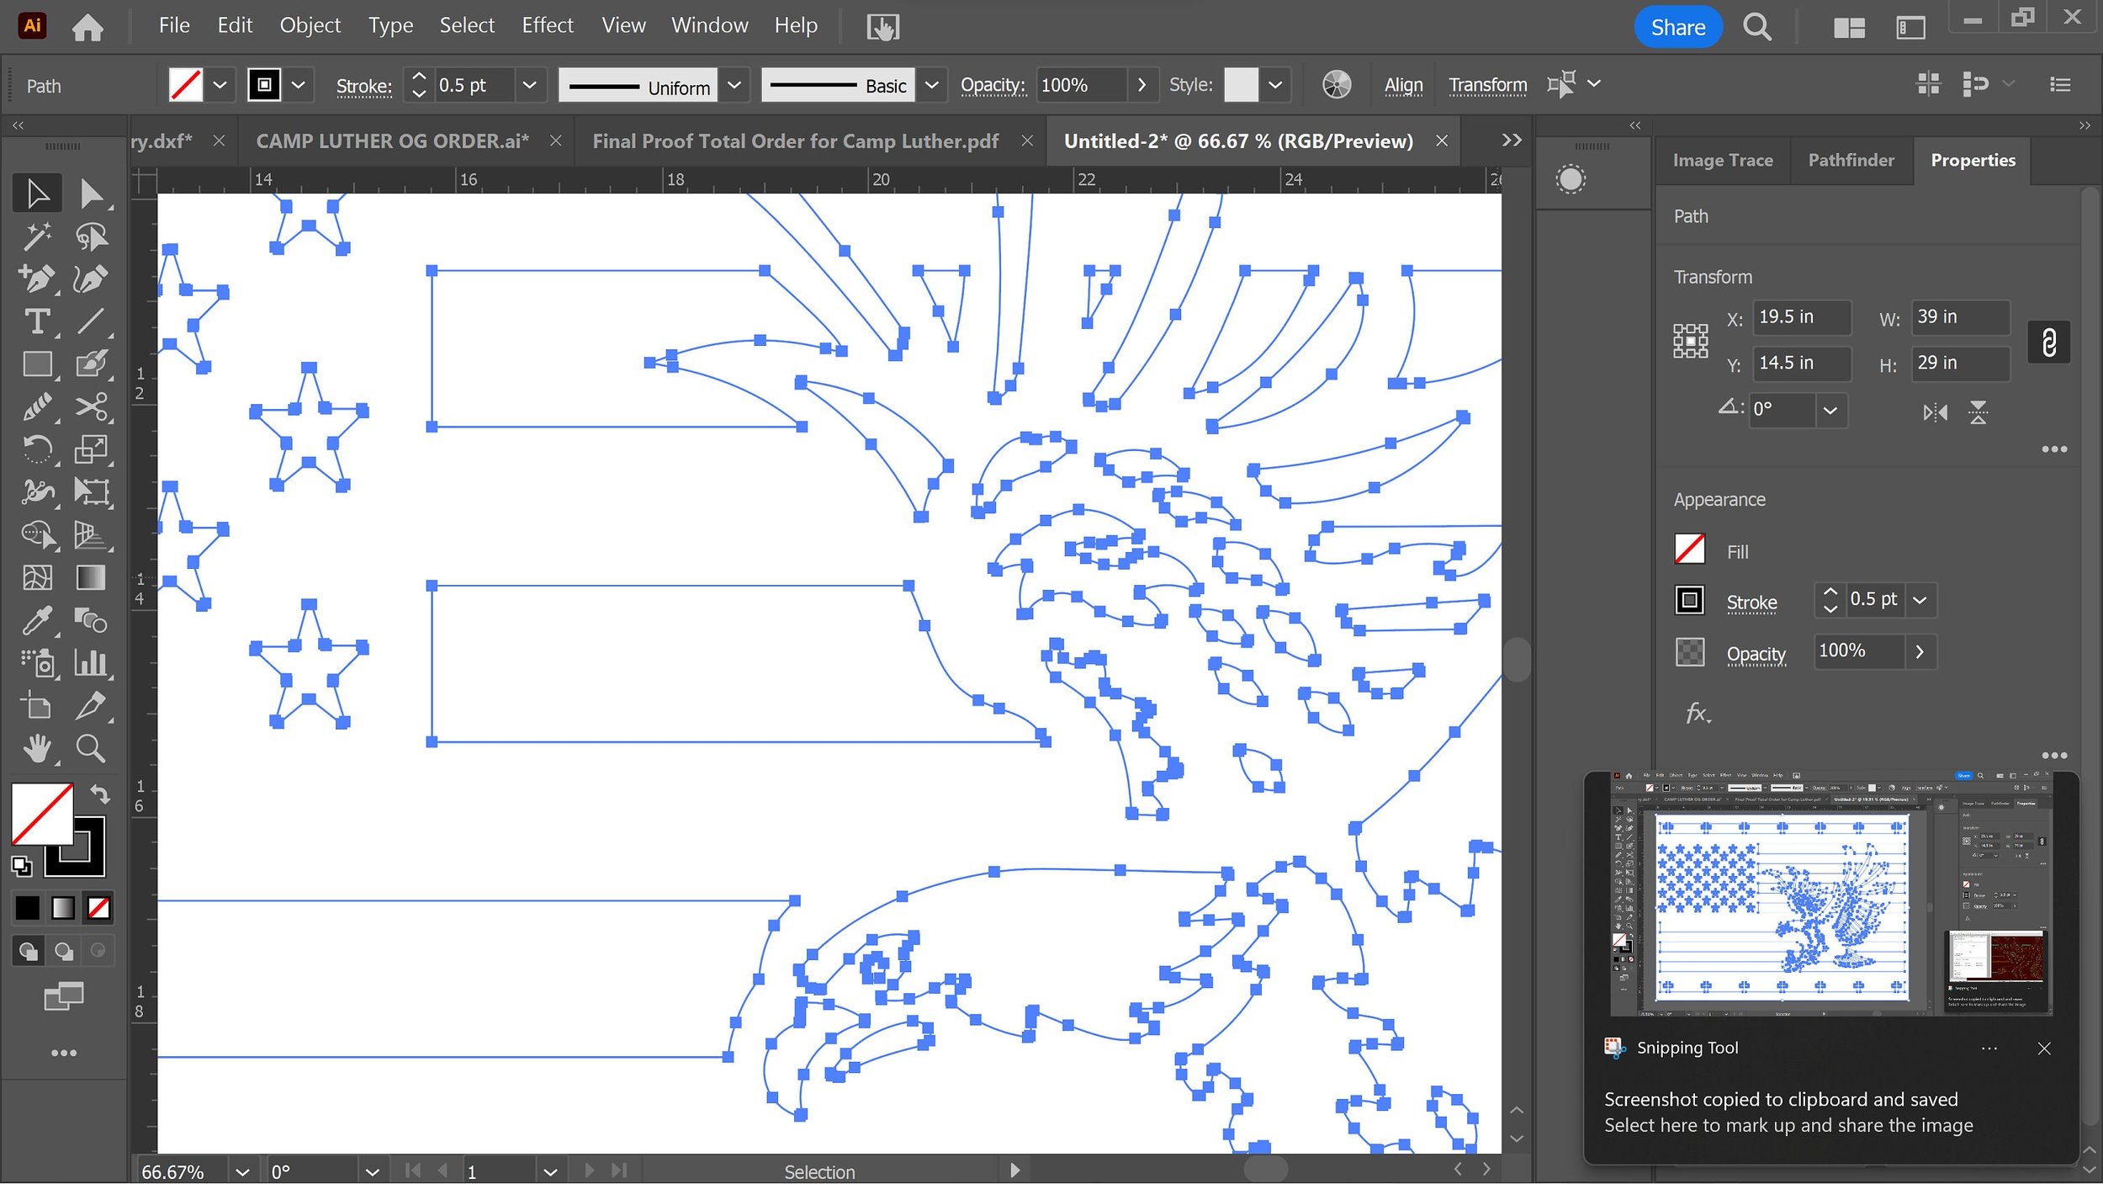Switch to the Pathfinder tab
Screen dimensions: 2103x1184
pos(1851,160)
